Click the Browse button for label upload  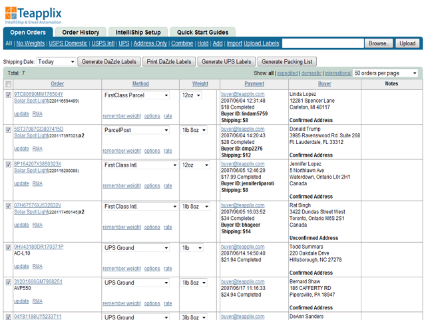click(x=379, y=43)
